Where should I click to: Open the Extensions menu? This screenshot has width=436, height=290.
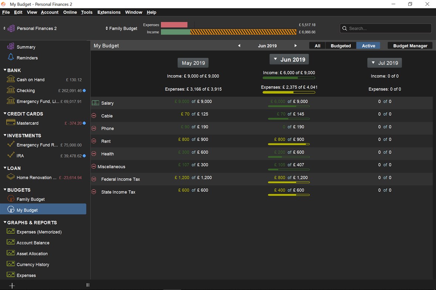(x=109, y=12)
